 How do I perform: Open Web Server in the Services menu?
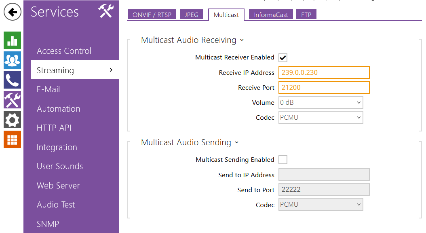click(59, 185)
